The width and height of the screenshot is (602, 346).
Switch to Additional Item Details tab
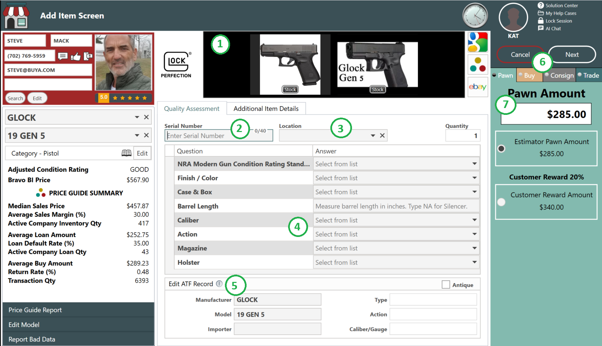[266, 108]
